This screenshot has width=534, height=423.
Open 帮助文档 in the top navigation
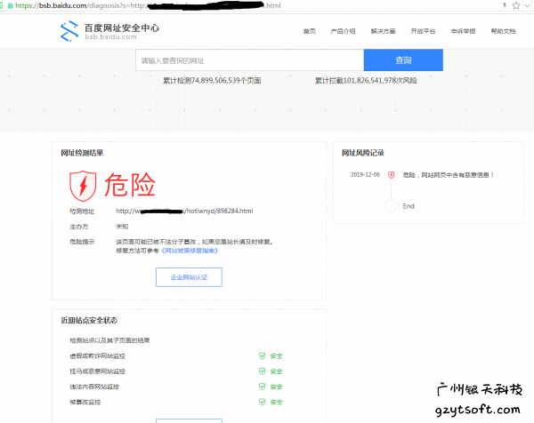tap(503, 31)
